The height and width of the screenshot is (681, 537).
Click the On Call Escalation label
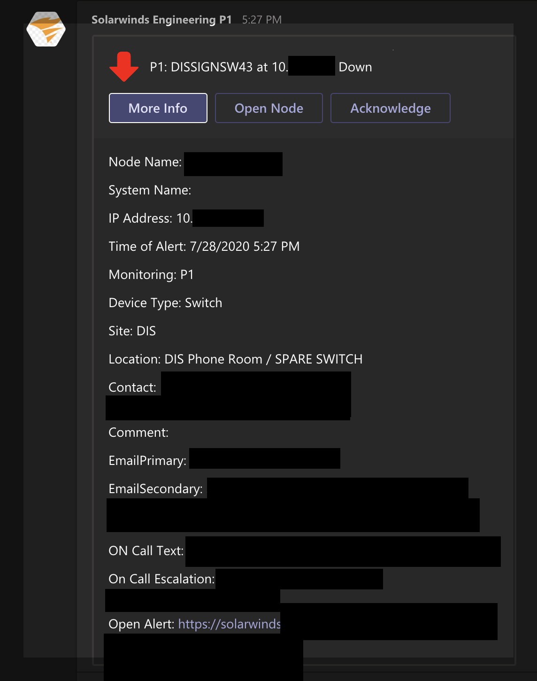[x=161, y=579]
